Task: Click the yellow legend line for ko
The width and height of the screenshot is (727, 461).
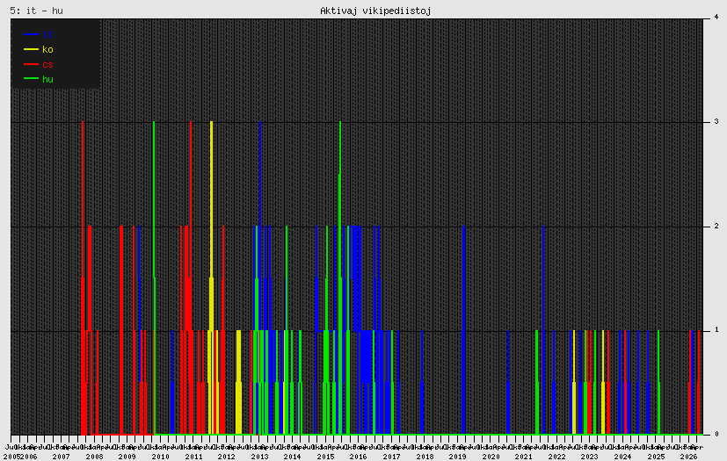Action: tap(31, 49)
